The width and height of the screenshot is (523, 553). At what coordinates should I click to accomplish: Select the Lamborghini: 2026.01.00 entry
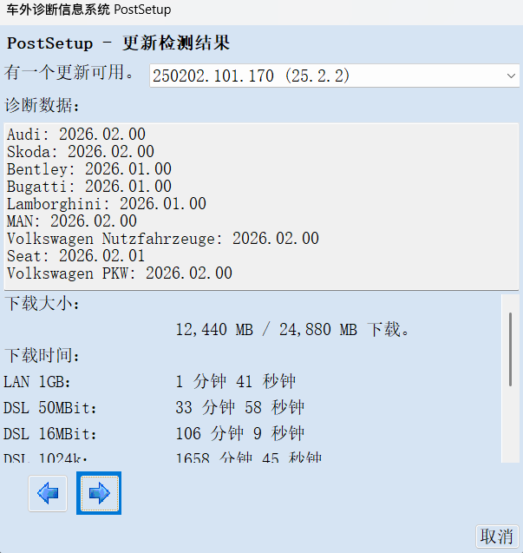pyautogui.click(x=106, y=204)
